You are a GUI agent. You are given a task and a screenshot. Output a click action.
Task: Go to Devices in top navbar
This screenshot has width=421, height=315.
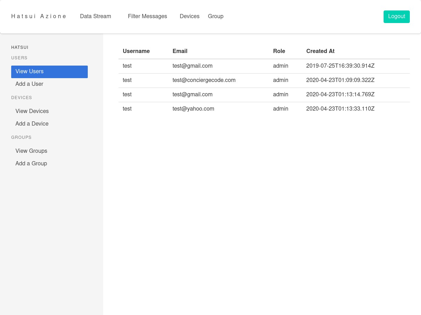190,16
